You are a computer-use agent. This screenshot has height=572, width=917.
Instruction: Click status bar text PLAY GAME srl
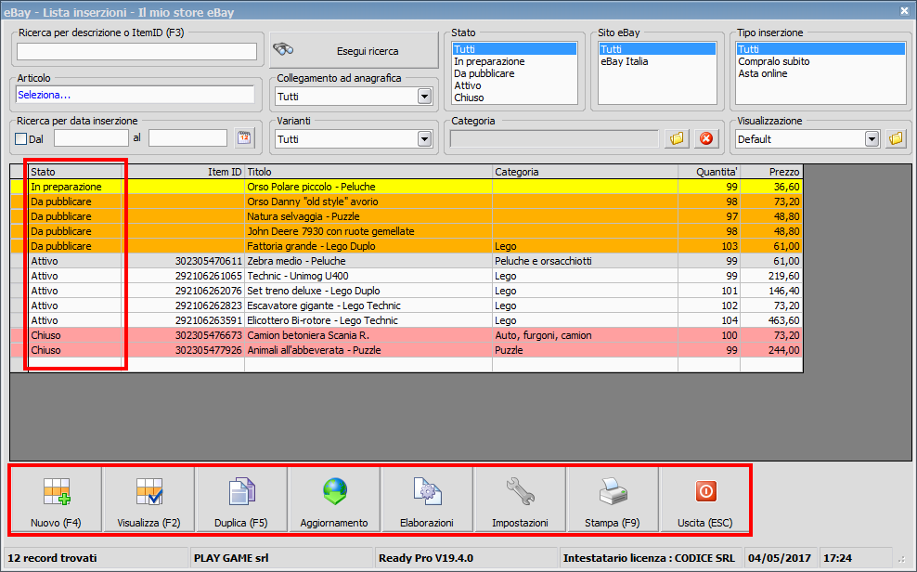coord(231,558)
